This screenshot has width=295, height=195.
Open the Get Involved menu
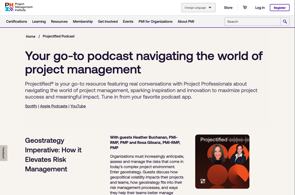coord(108,22)
